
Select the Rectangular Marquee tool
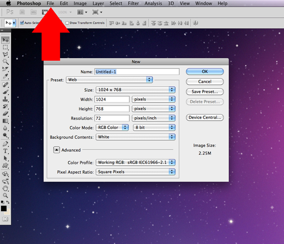tap(5, 47)
